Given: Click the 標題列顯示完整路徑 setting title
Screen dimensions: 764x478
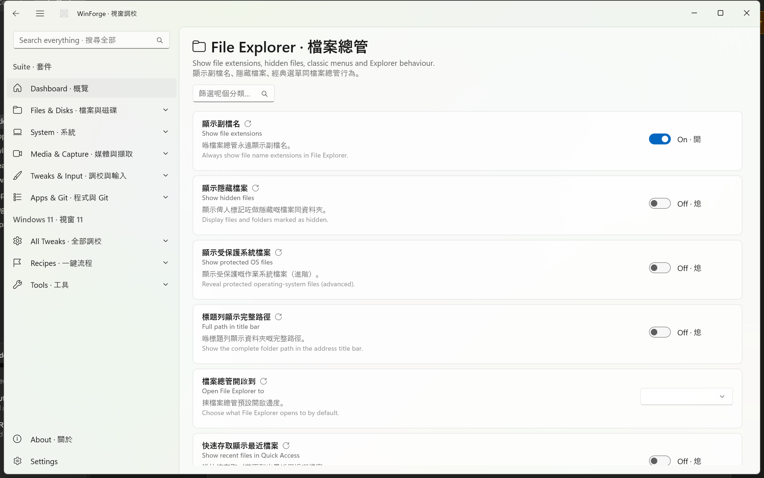Looking at the screenshot, I should coord(236,317).
